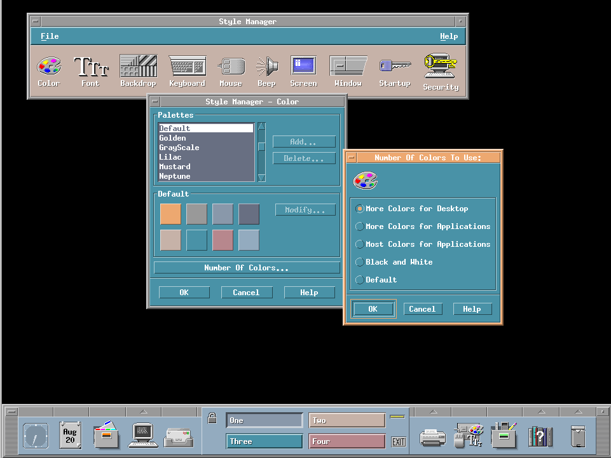Viewport: 611px width, 458px height.
Task: Switch to workspace Two
Action: [347, 420]
